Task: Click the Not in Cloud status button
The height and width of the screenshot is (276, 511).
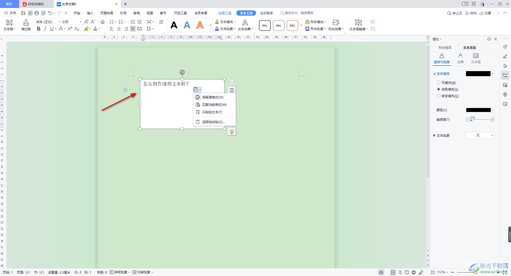Action: pos(455,13)
